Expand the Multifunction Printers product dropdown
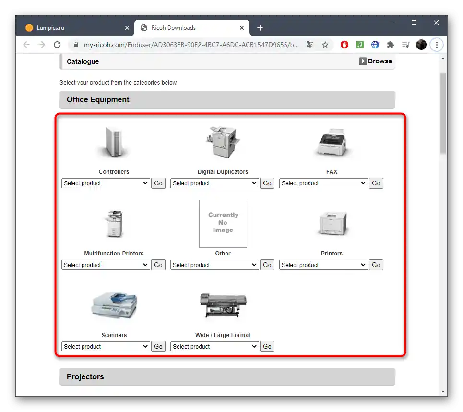The height and width of the screenshot is (412, 463). [106, 265]
